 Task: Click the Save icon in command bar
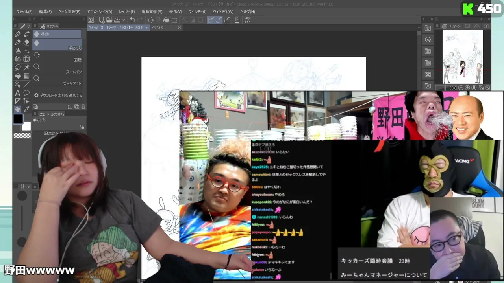[x=117, y=20]
